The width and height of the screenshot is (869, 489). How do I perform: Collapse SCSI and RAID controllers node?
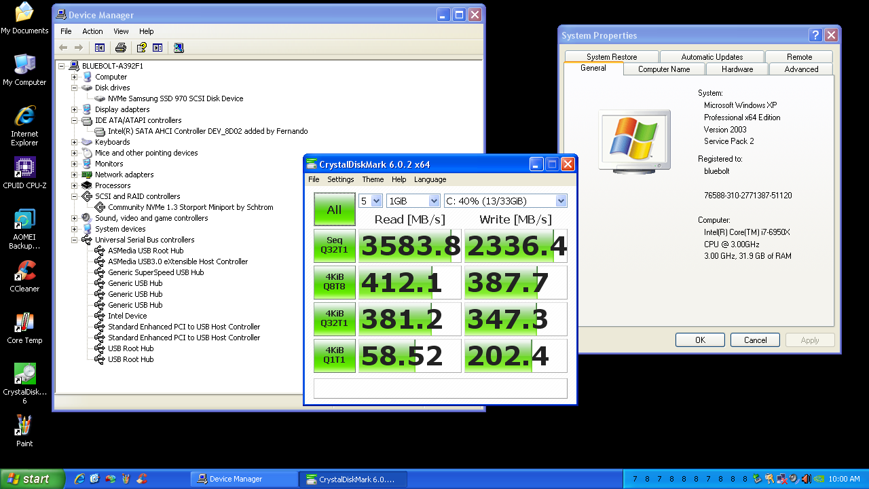tap(75, 196)
